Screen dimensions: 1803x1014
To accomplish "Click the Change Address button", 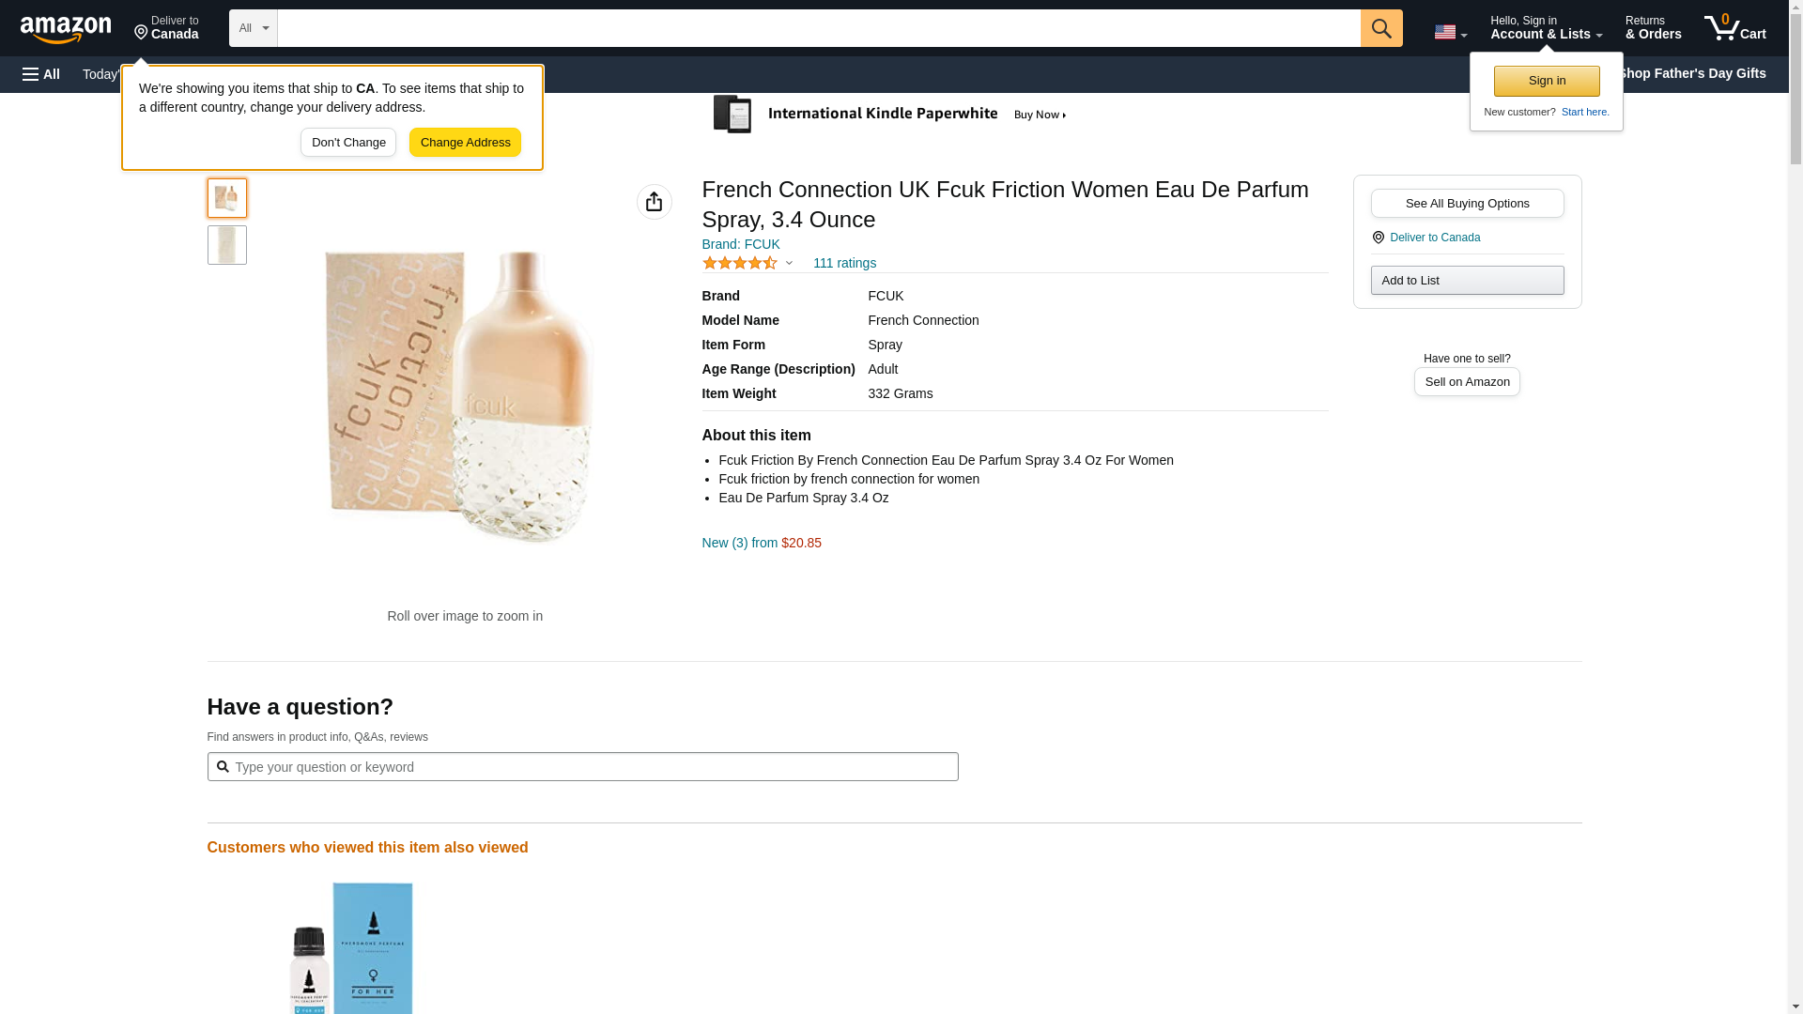I will tap(465, 143).
